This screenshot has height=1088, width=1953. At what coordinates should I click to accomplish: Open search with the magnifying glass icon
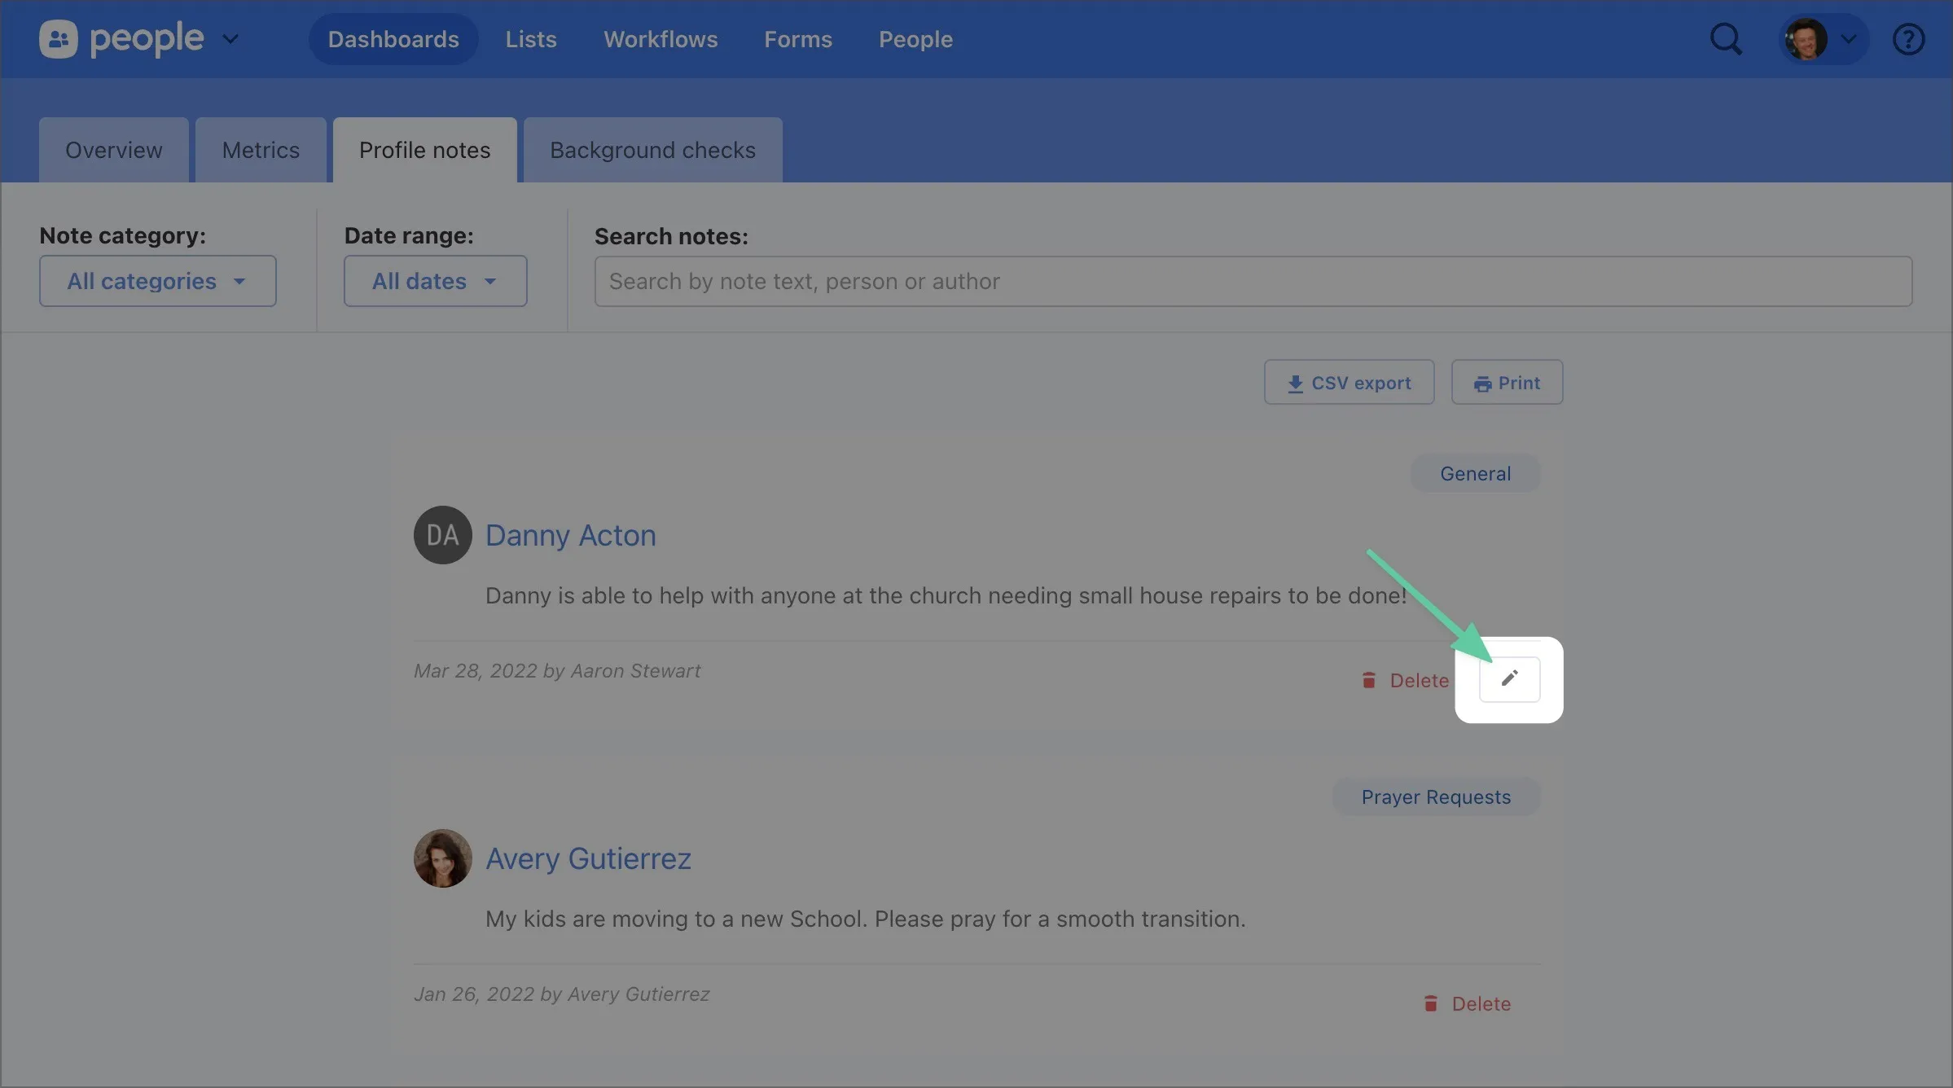[1725, 39]
